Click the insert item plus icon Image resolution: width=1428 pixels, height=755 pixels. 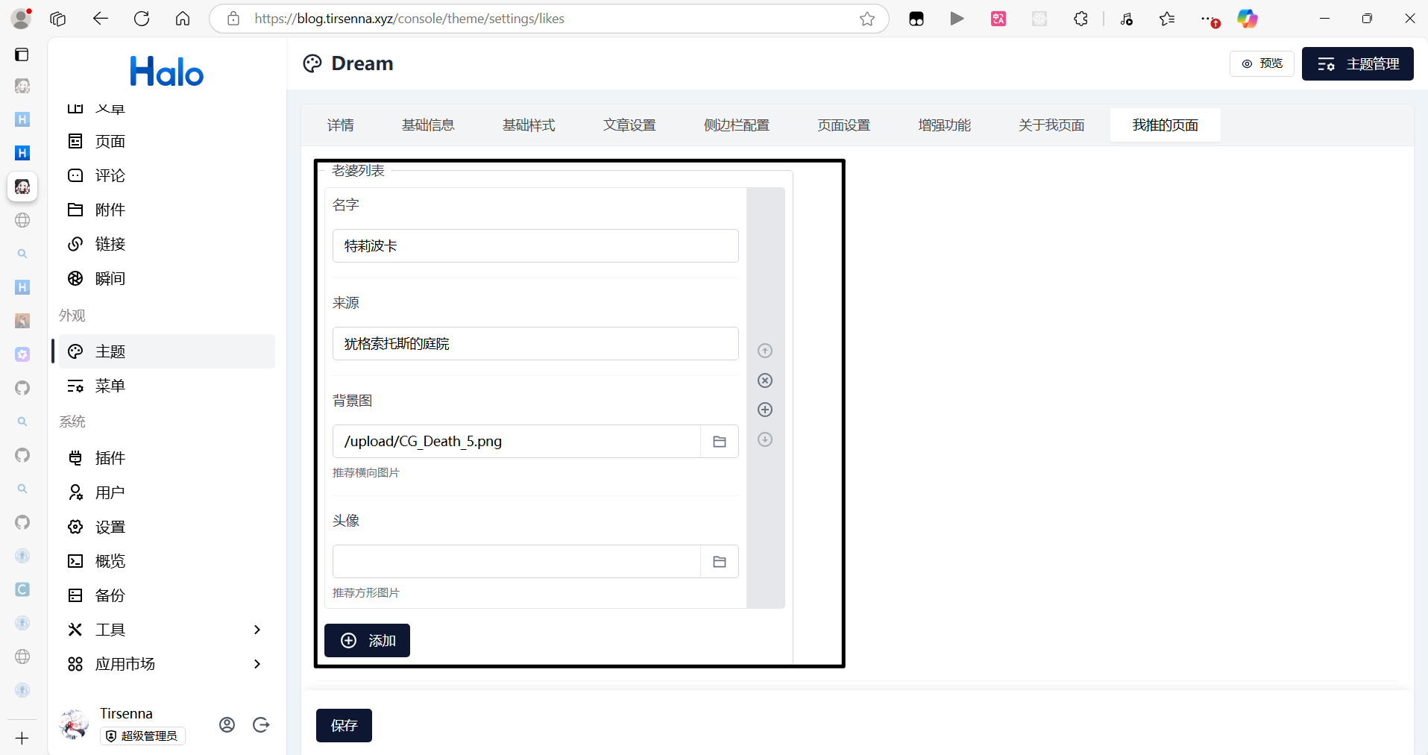click(x=764, y=410)
